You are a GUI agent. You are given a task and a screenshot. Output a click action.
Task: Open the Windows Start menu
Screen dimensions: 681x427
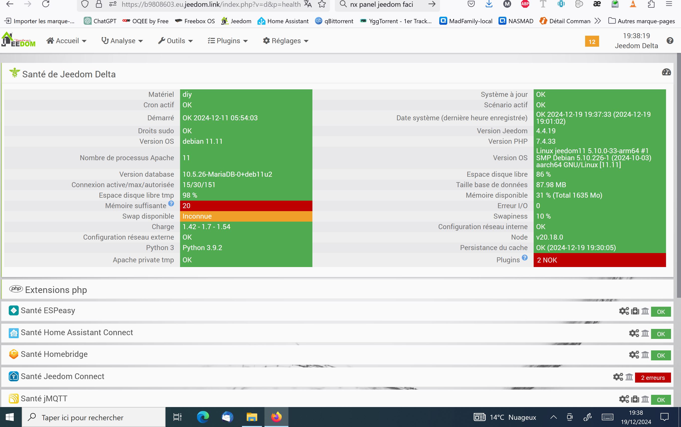coord(10,417)
